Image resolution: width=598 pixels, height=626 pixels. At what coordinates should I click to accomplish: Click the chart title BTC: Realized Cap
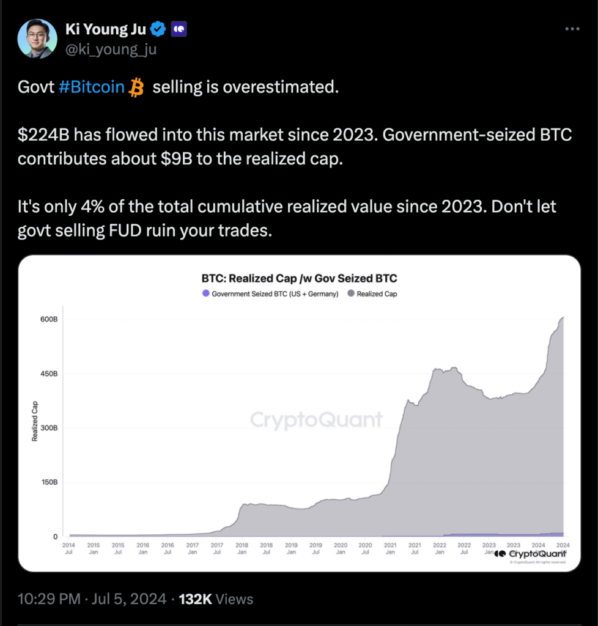(x=299, y=279)
